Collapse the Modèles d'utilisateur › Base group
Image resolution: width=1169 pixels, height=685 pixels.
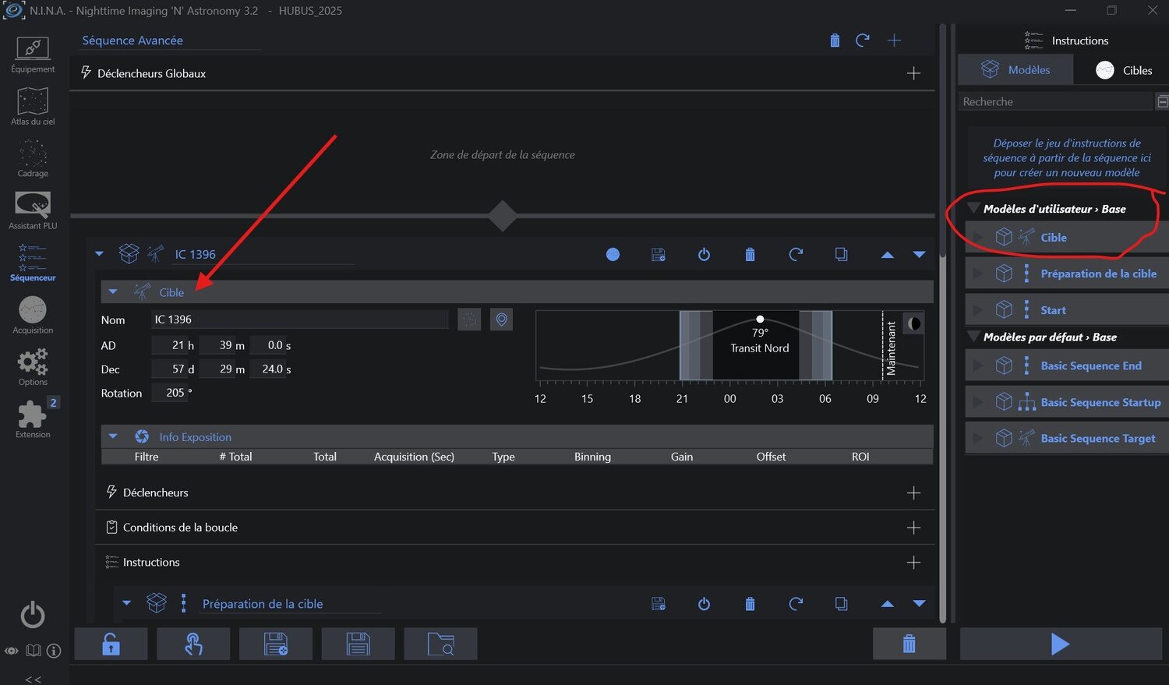click(x=973, y=208)
